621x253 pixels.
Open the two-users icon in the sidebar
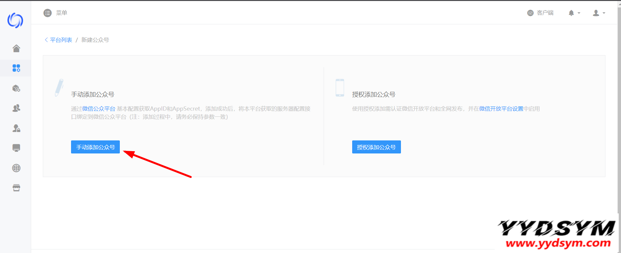(16, 108)
